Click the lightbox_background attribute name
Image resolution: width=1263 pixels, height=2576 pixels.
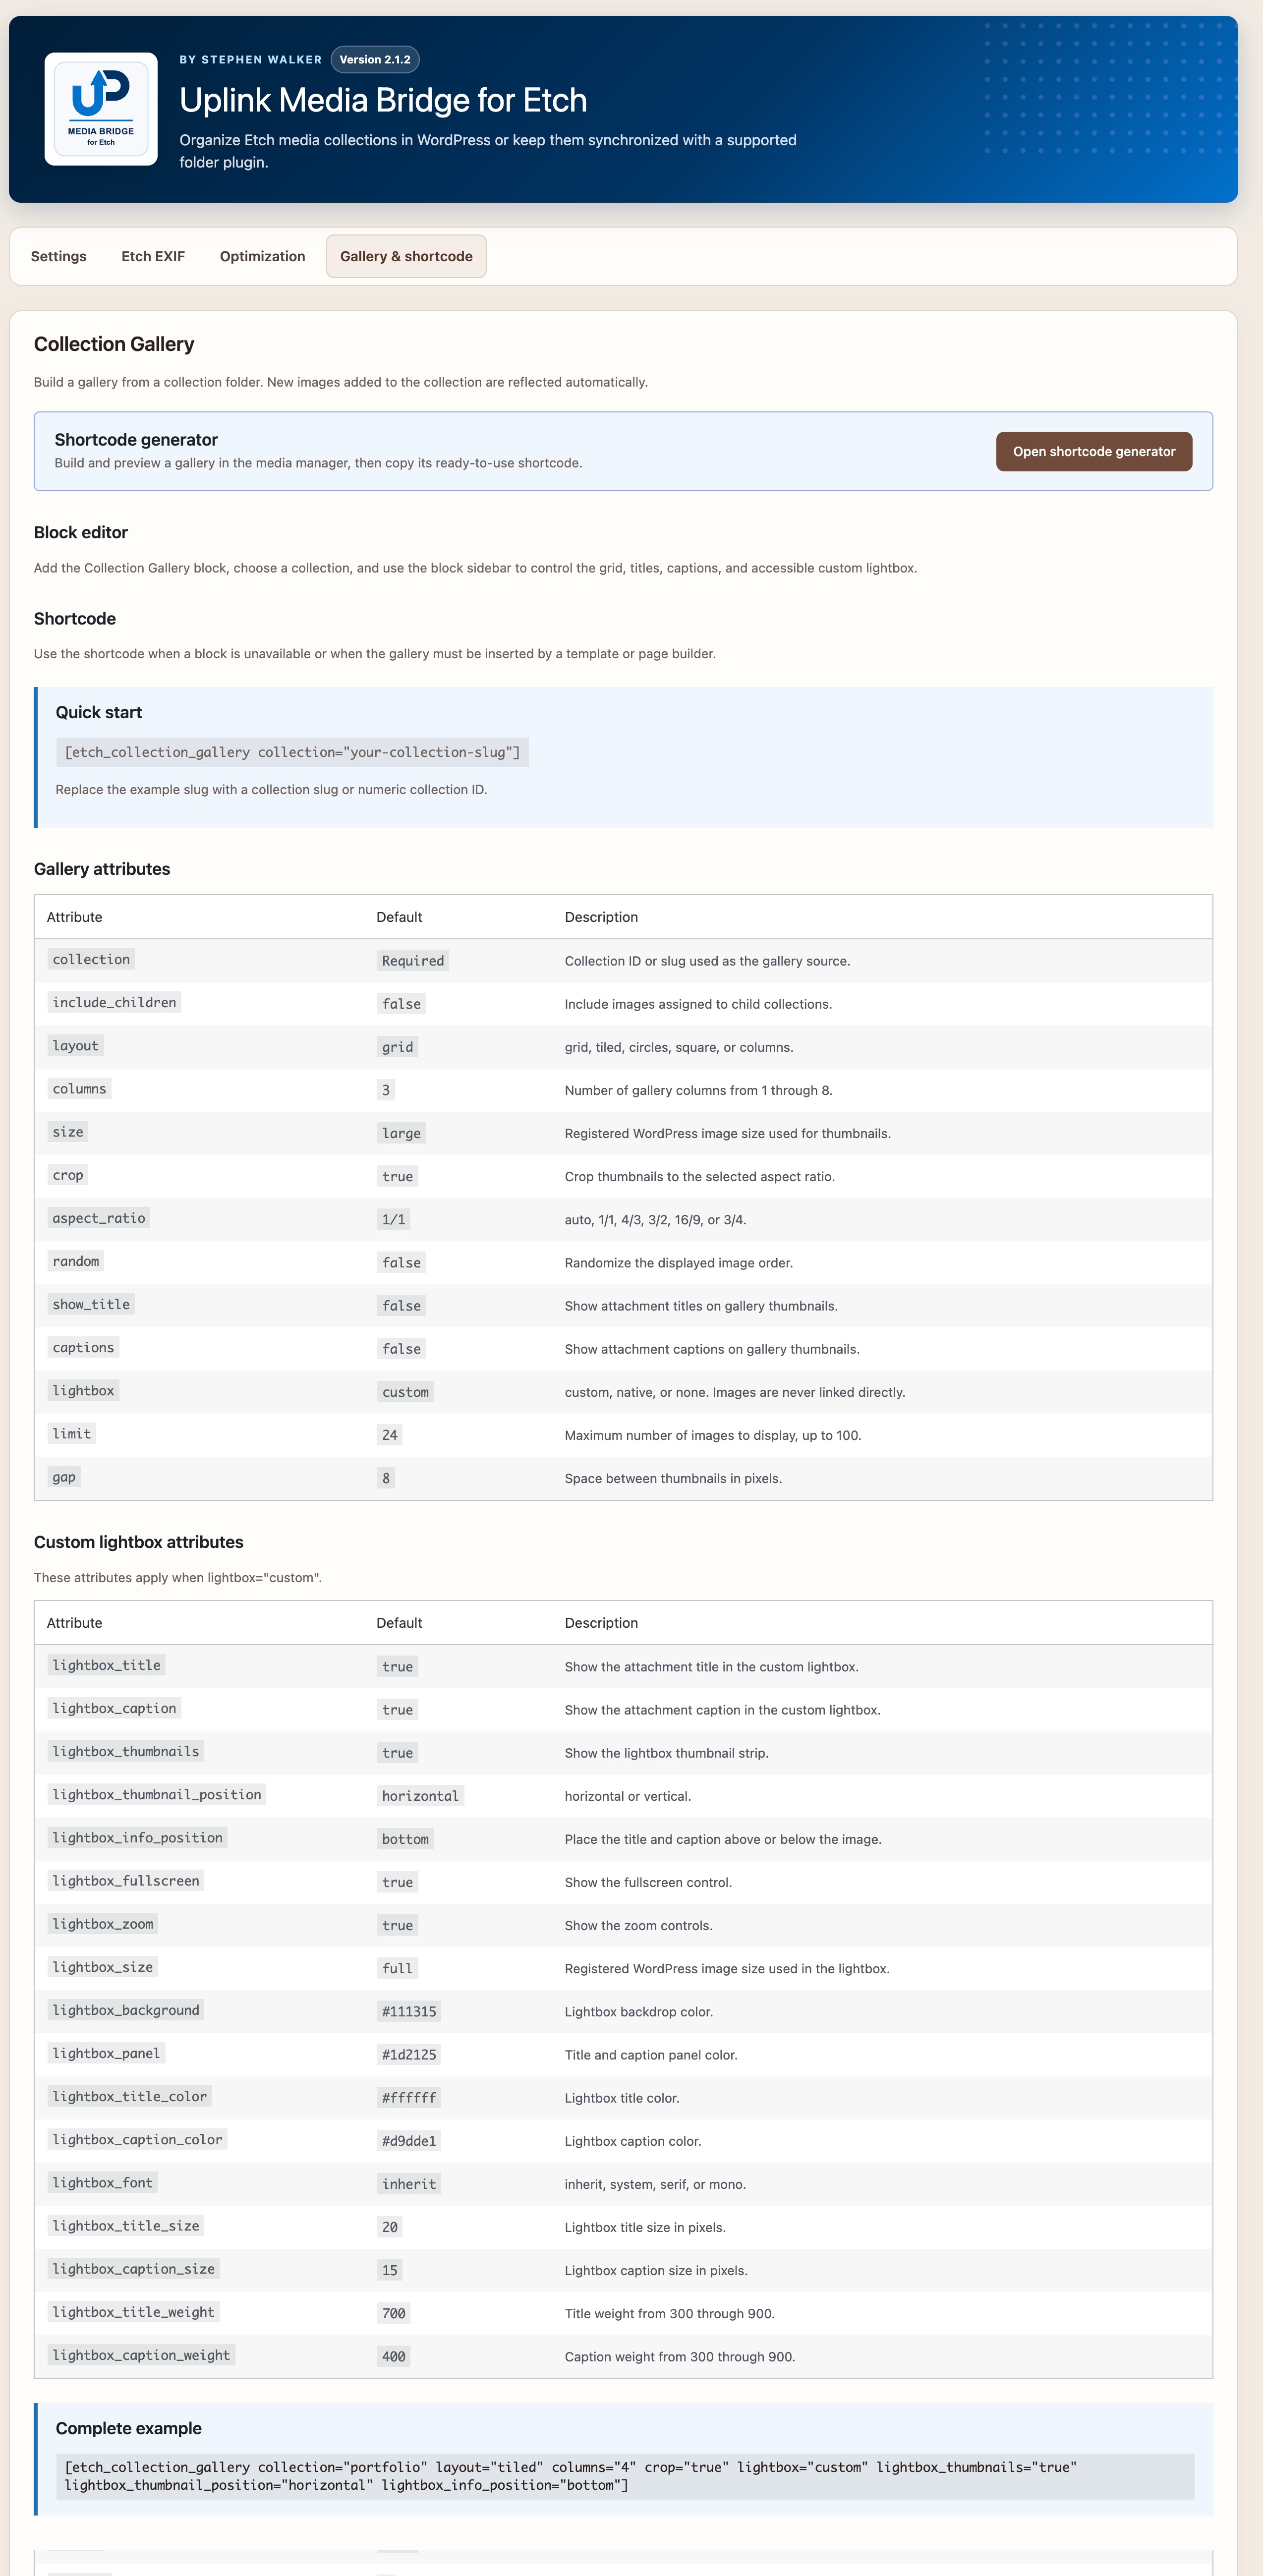click(x=126, y=2010)
